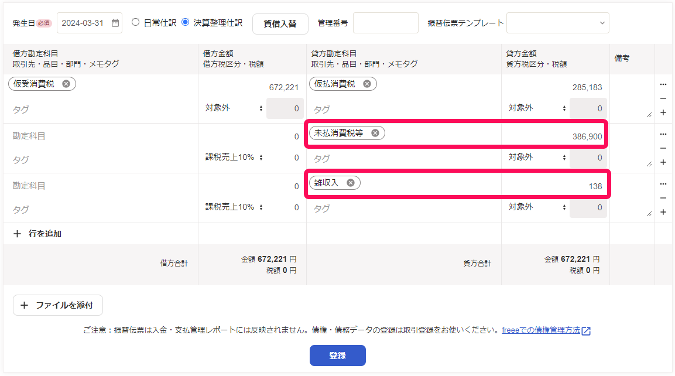The height and width of the screenshot is (376, 675).
Task: Click the debit tax amount field in 仮受消費税 row
Action: coord(285,108)
